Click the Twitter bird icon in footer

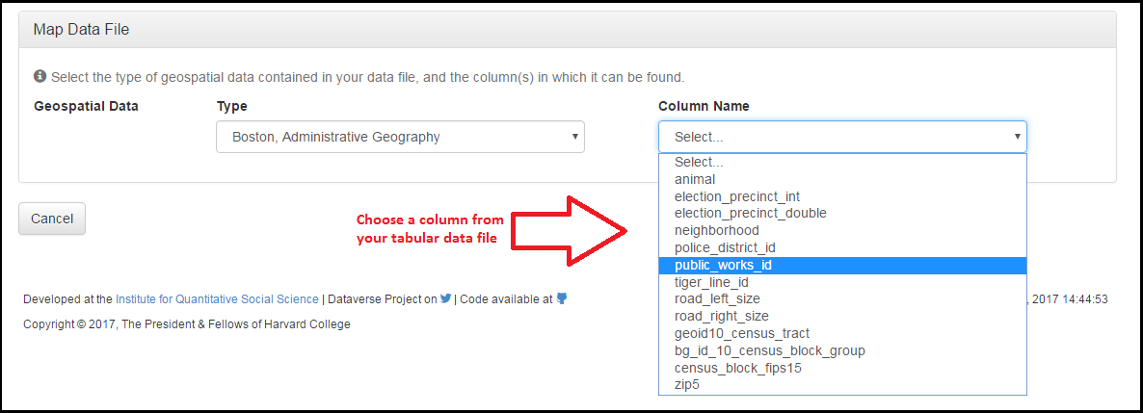pyautogui.click(x=445, y=298)
